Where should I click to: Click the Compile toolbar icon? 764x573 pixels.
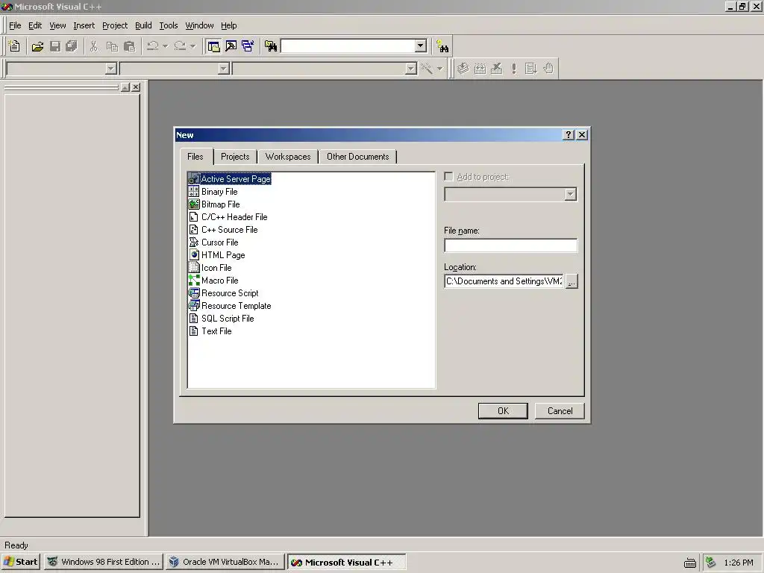pos(463,69)
